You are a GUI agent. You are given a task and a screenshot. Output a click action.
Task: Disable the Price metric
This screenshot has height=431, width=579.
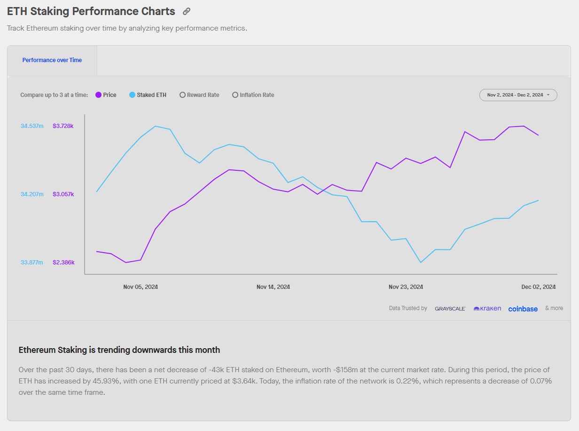(106, 95)
